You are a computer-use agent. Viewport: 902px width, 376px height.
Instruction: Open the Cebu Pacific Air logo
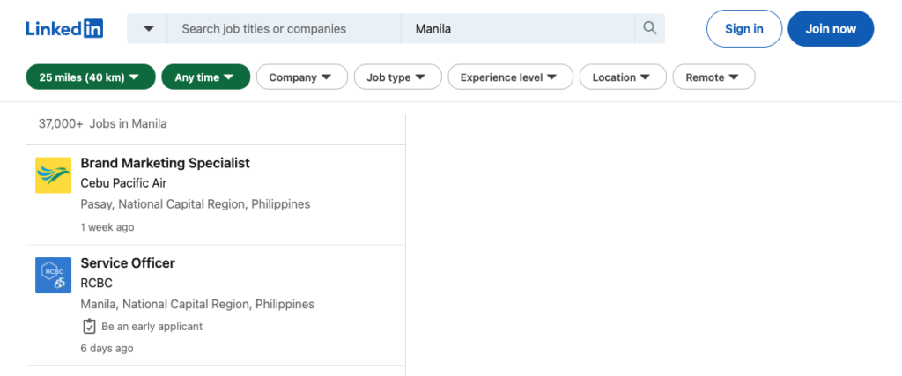[x=53, y=174]
